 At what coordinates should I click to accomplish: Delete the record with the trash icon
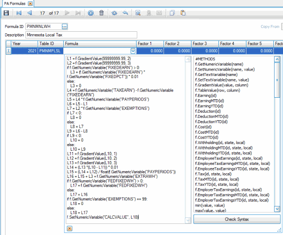[102, 13]
